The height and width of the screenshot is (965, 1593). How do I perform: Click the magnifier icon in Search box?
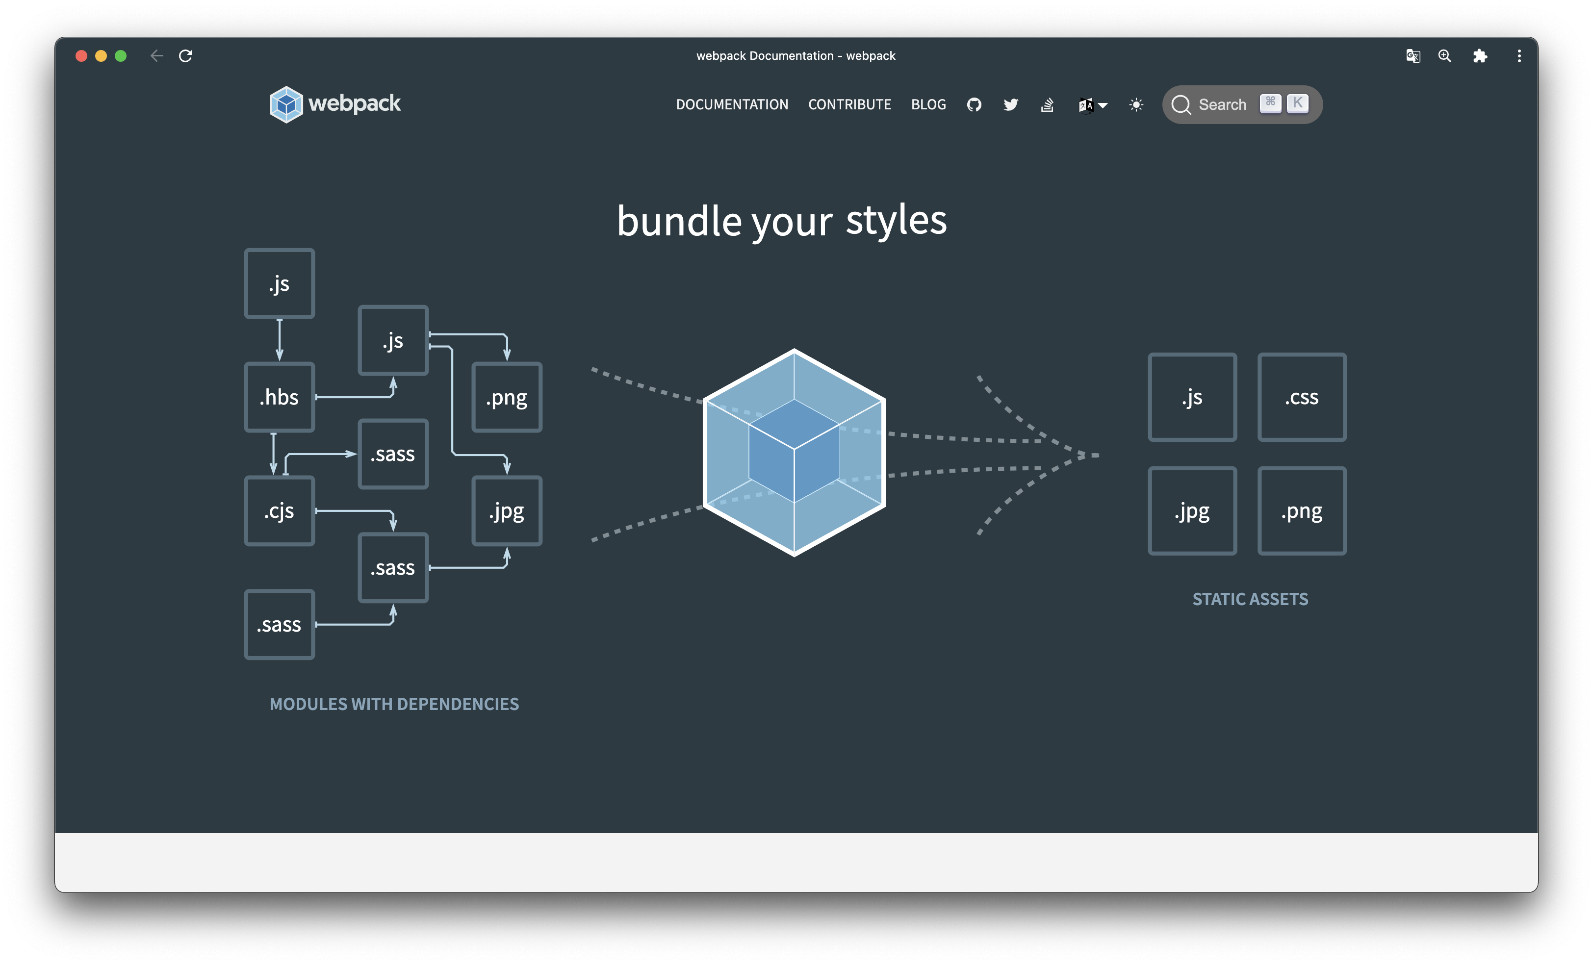[x=1181, y=105]
